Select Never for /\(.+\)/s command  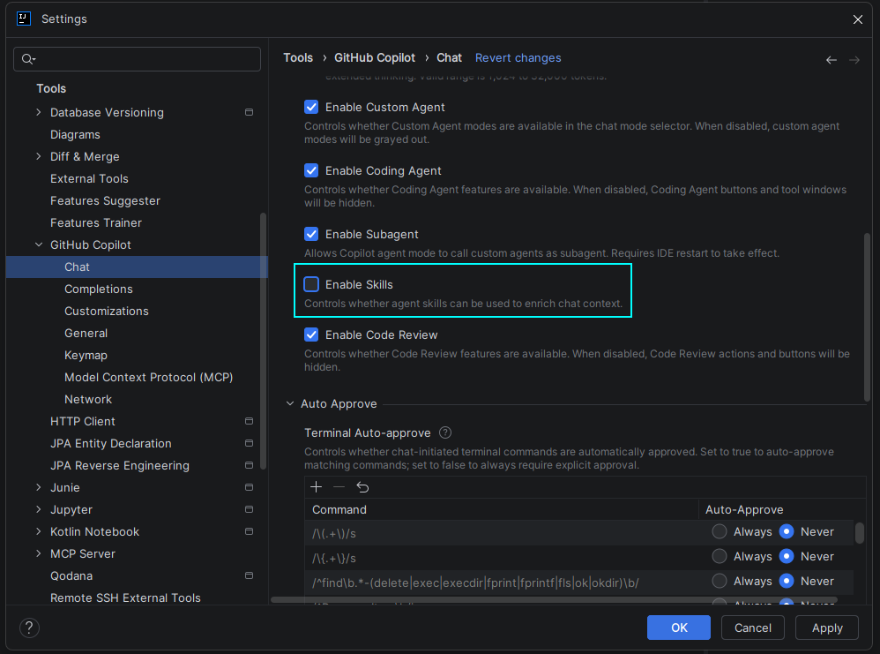tap(787, 531)
